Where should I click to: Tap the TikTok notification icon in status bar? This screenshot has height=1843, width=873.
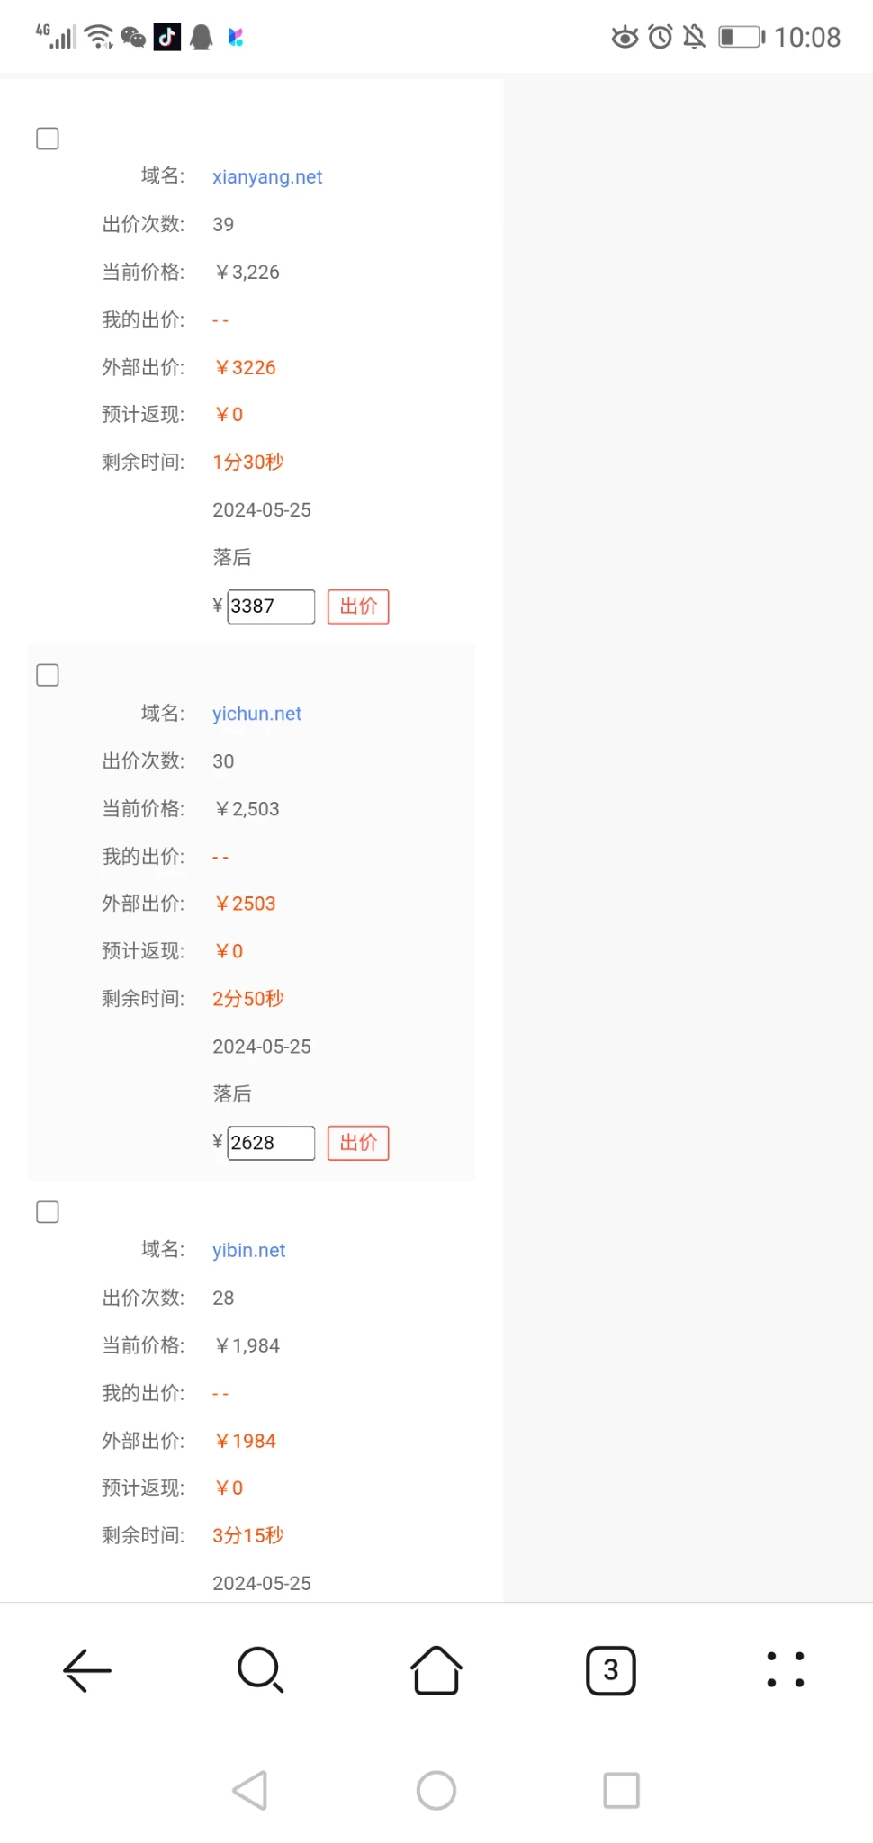tap(167, 37)
